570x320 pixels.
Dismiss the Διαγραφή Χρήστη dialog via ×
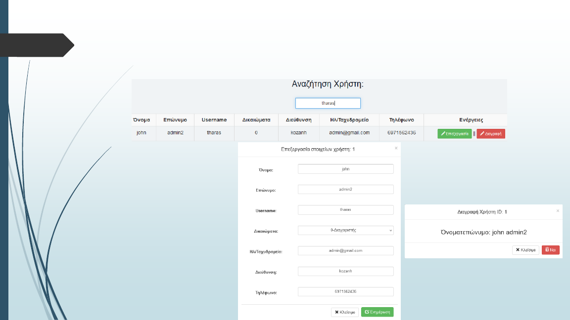[558, 211]
